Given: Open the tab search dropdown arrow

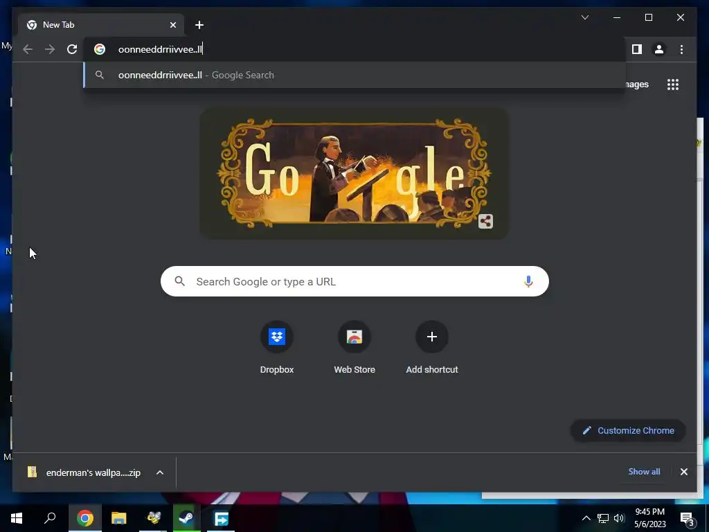Looking at the screenshot, I should point(584,17).
